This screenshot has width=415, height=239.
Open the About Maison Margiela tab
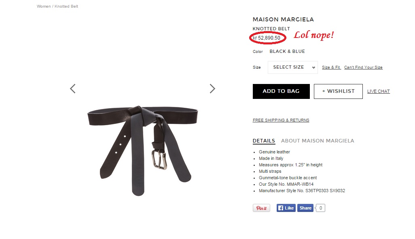pos(318,141)
